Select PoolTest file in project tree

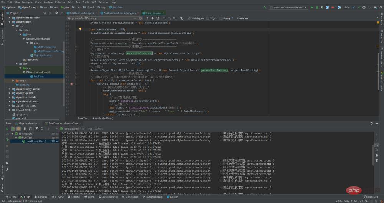pos(39,76)
